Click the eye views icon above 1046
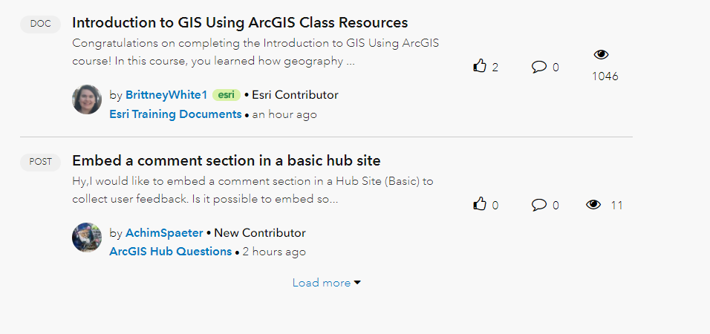The image size is (710, 334). pyautogui.click(x=602, y=54)
